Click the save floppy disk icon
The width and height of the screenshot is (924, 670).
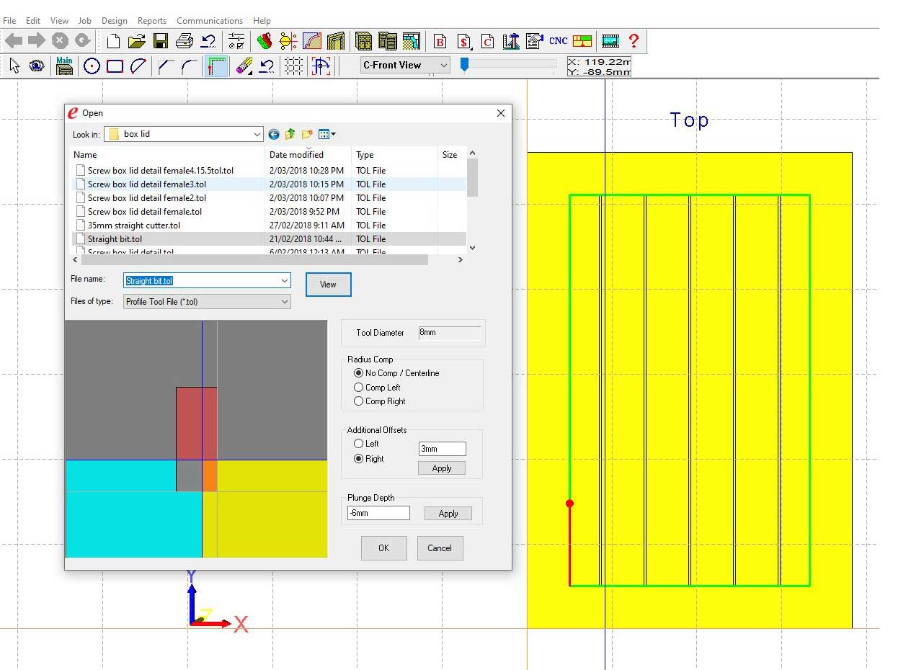pos(160,41)
